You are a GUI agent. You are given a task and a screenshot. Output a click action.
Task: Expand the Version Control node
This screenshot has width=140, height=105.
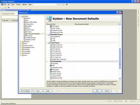pyautogui.click(x=21, y=45)
